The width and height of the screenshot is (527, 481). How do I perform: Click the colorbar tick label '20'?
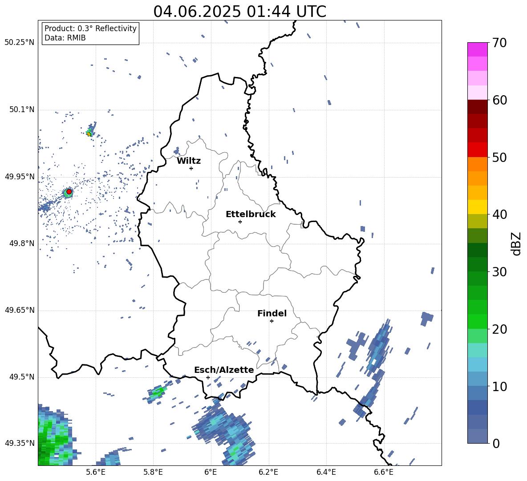[x=499, y=329]
